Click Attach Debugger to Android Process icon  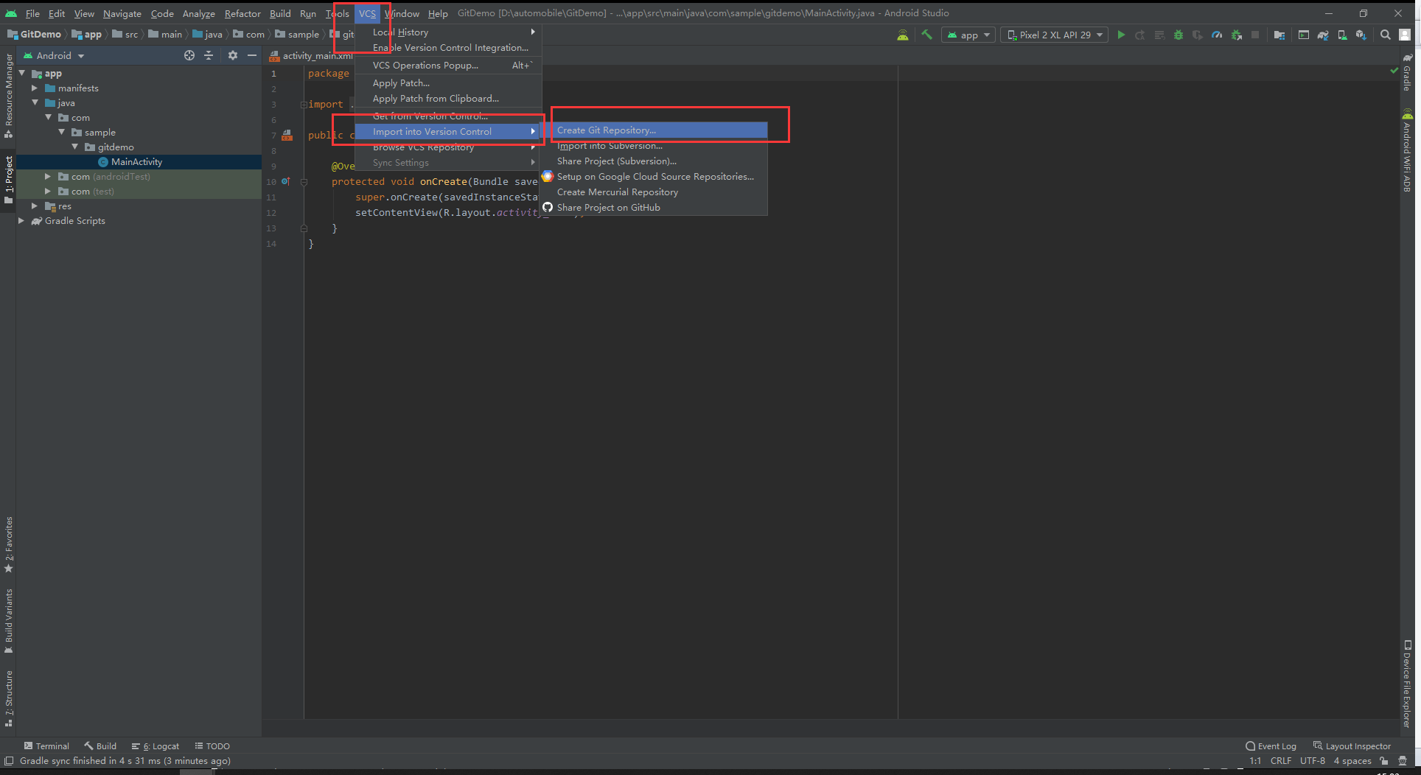(1236, 35)
